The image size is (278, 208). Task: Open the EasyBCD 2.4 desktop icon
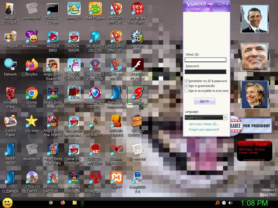(137, 182)
